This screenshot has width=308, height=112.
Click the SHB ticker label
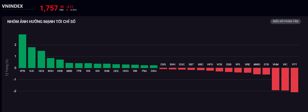click(x=107, y=71)
